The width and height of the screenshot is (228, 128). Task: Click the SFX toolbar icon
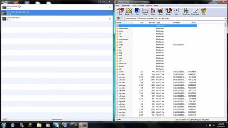(x=203, y=11)
